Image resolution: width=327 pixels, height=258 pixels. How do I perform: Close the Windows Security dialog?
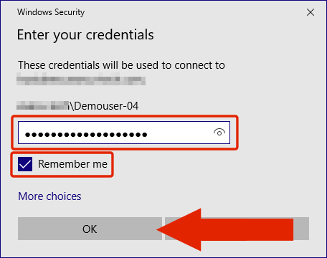pyautogui.click(x=311, y=12)
